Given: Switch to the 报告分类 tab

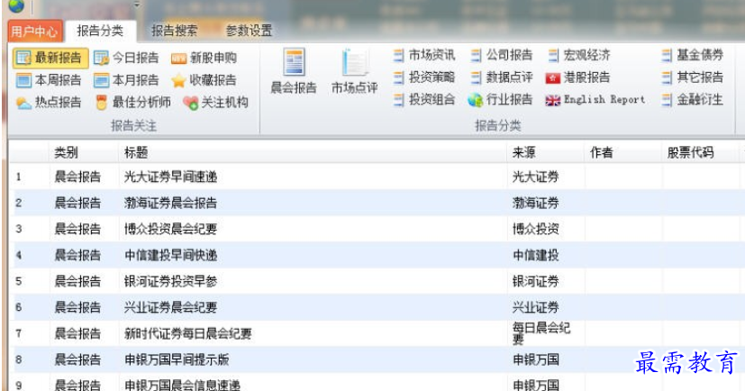Looking at the screenshot, I should (x=100, y=31).
